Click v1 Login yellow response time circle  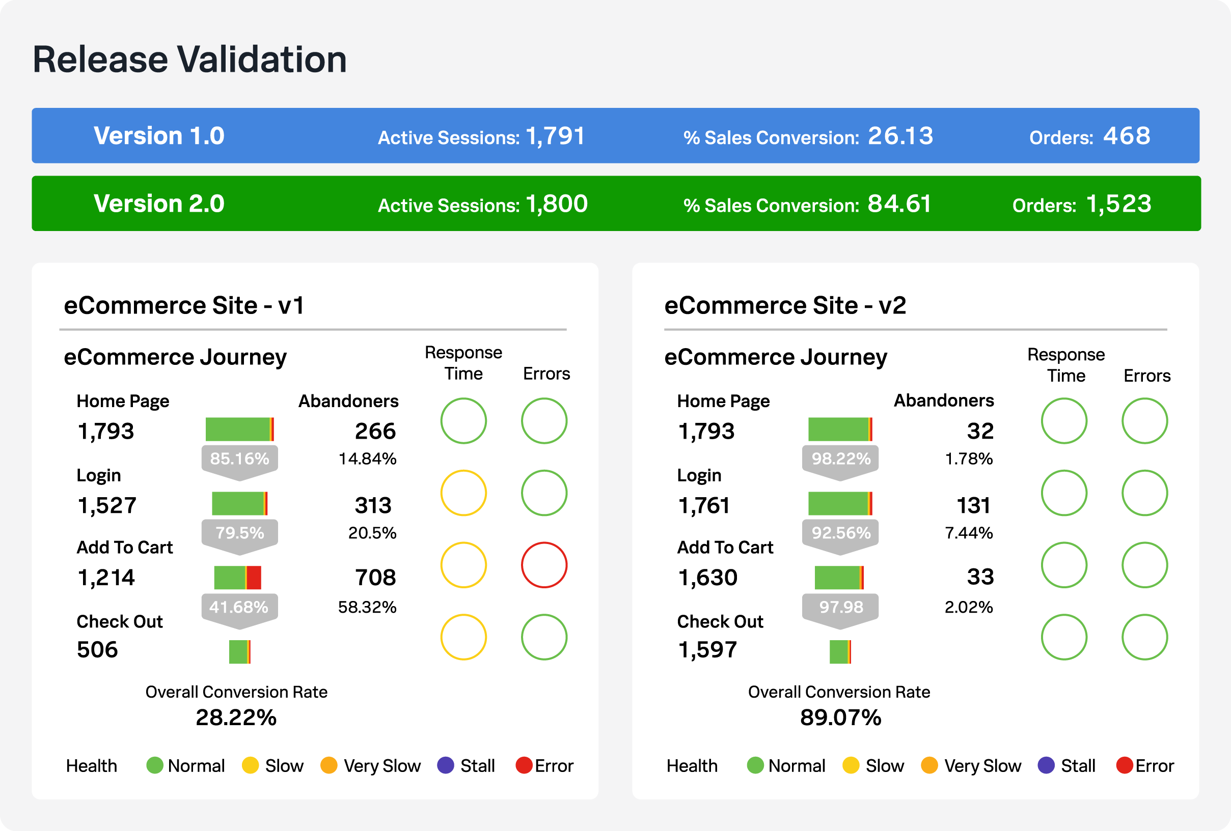(463, 493)
